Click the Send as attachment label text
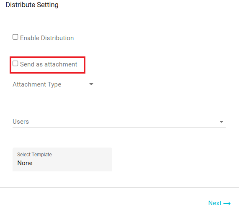The height and width of the screenshot is (209, 242). [x=49, y=64]
